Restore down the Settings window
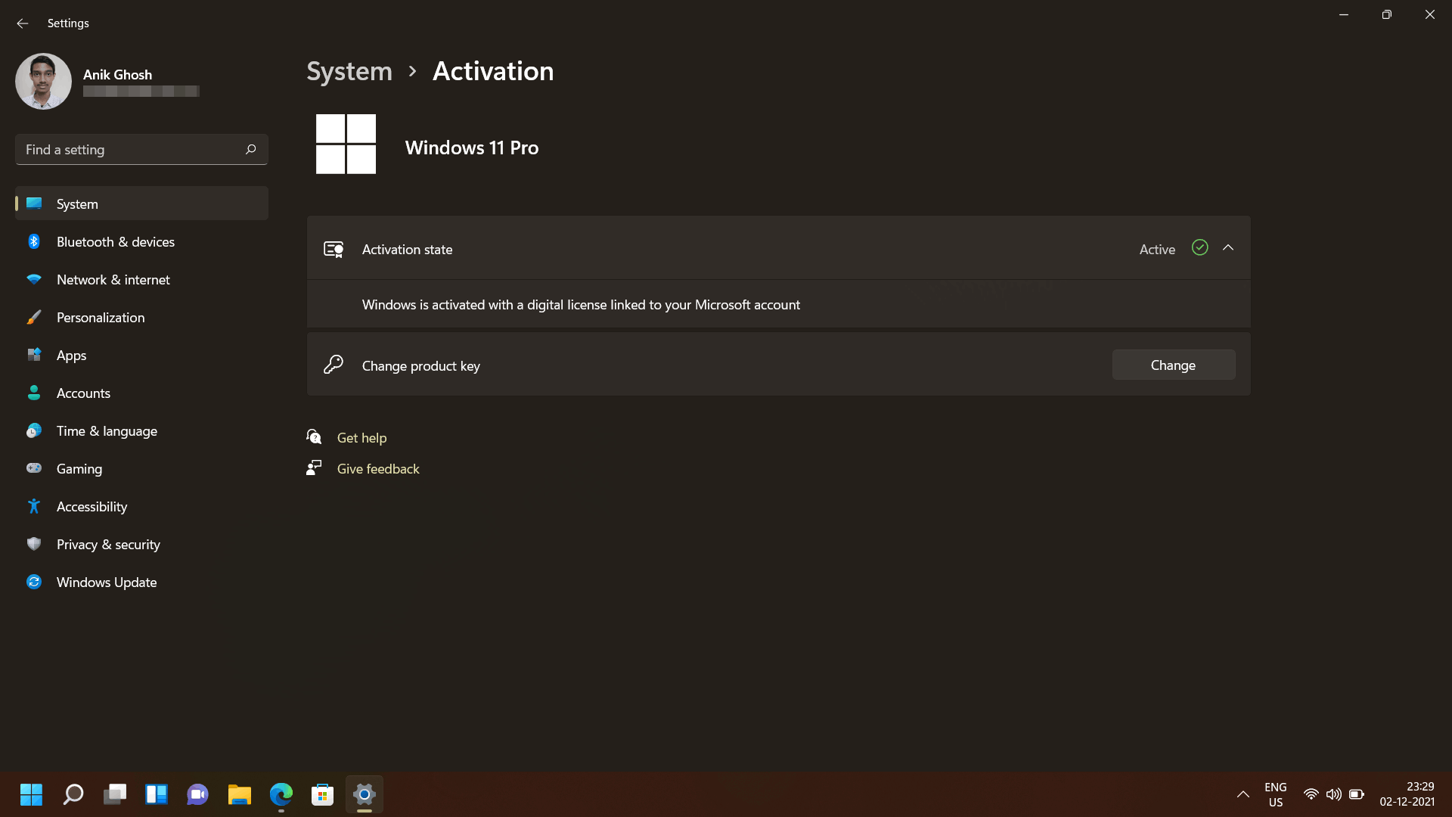The width and height of the screenshot is (1452, 817). 1386,14
